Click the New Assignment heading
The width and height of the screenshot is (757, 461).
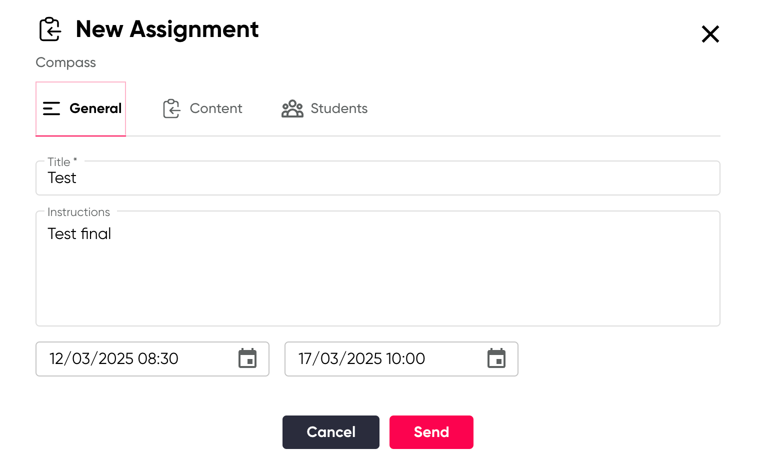(x=167, y=29)
